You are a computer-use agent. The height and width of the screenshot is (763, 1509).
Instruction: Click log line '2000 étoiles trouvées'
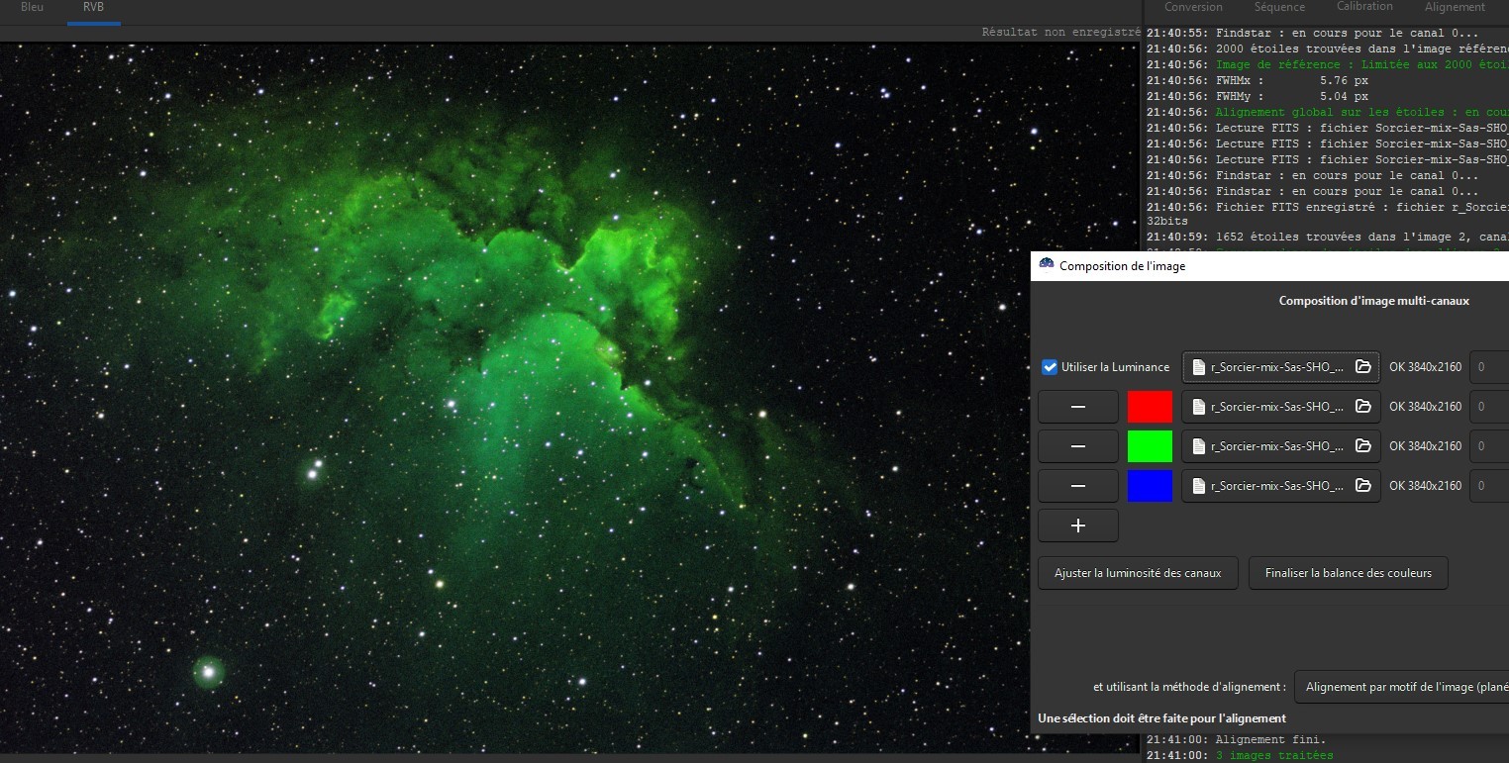pos(1328,48)
